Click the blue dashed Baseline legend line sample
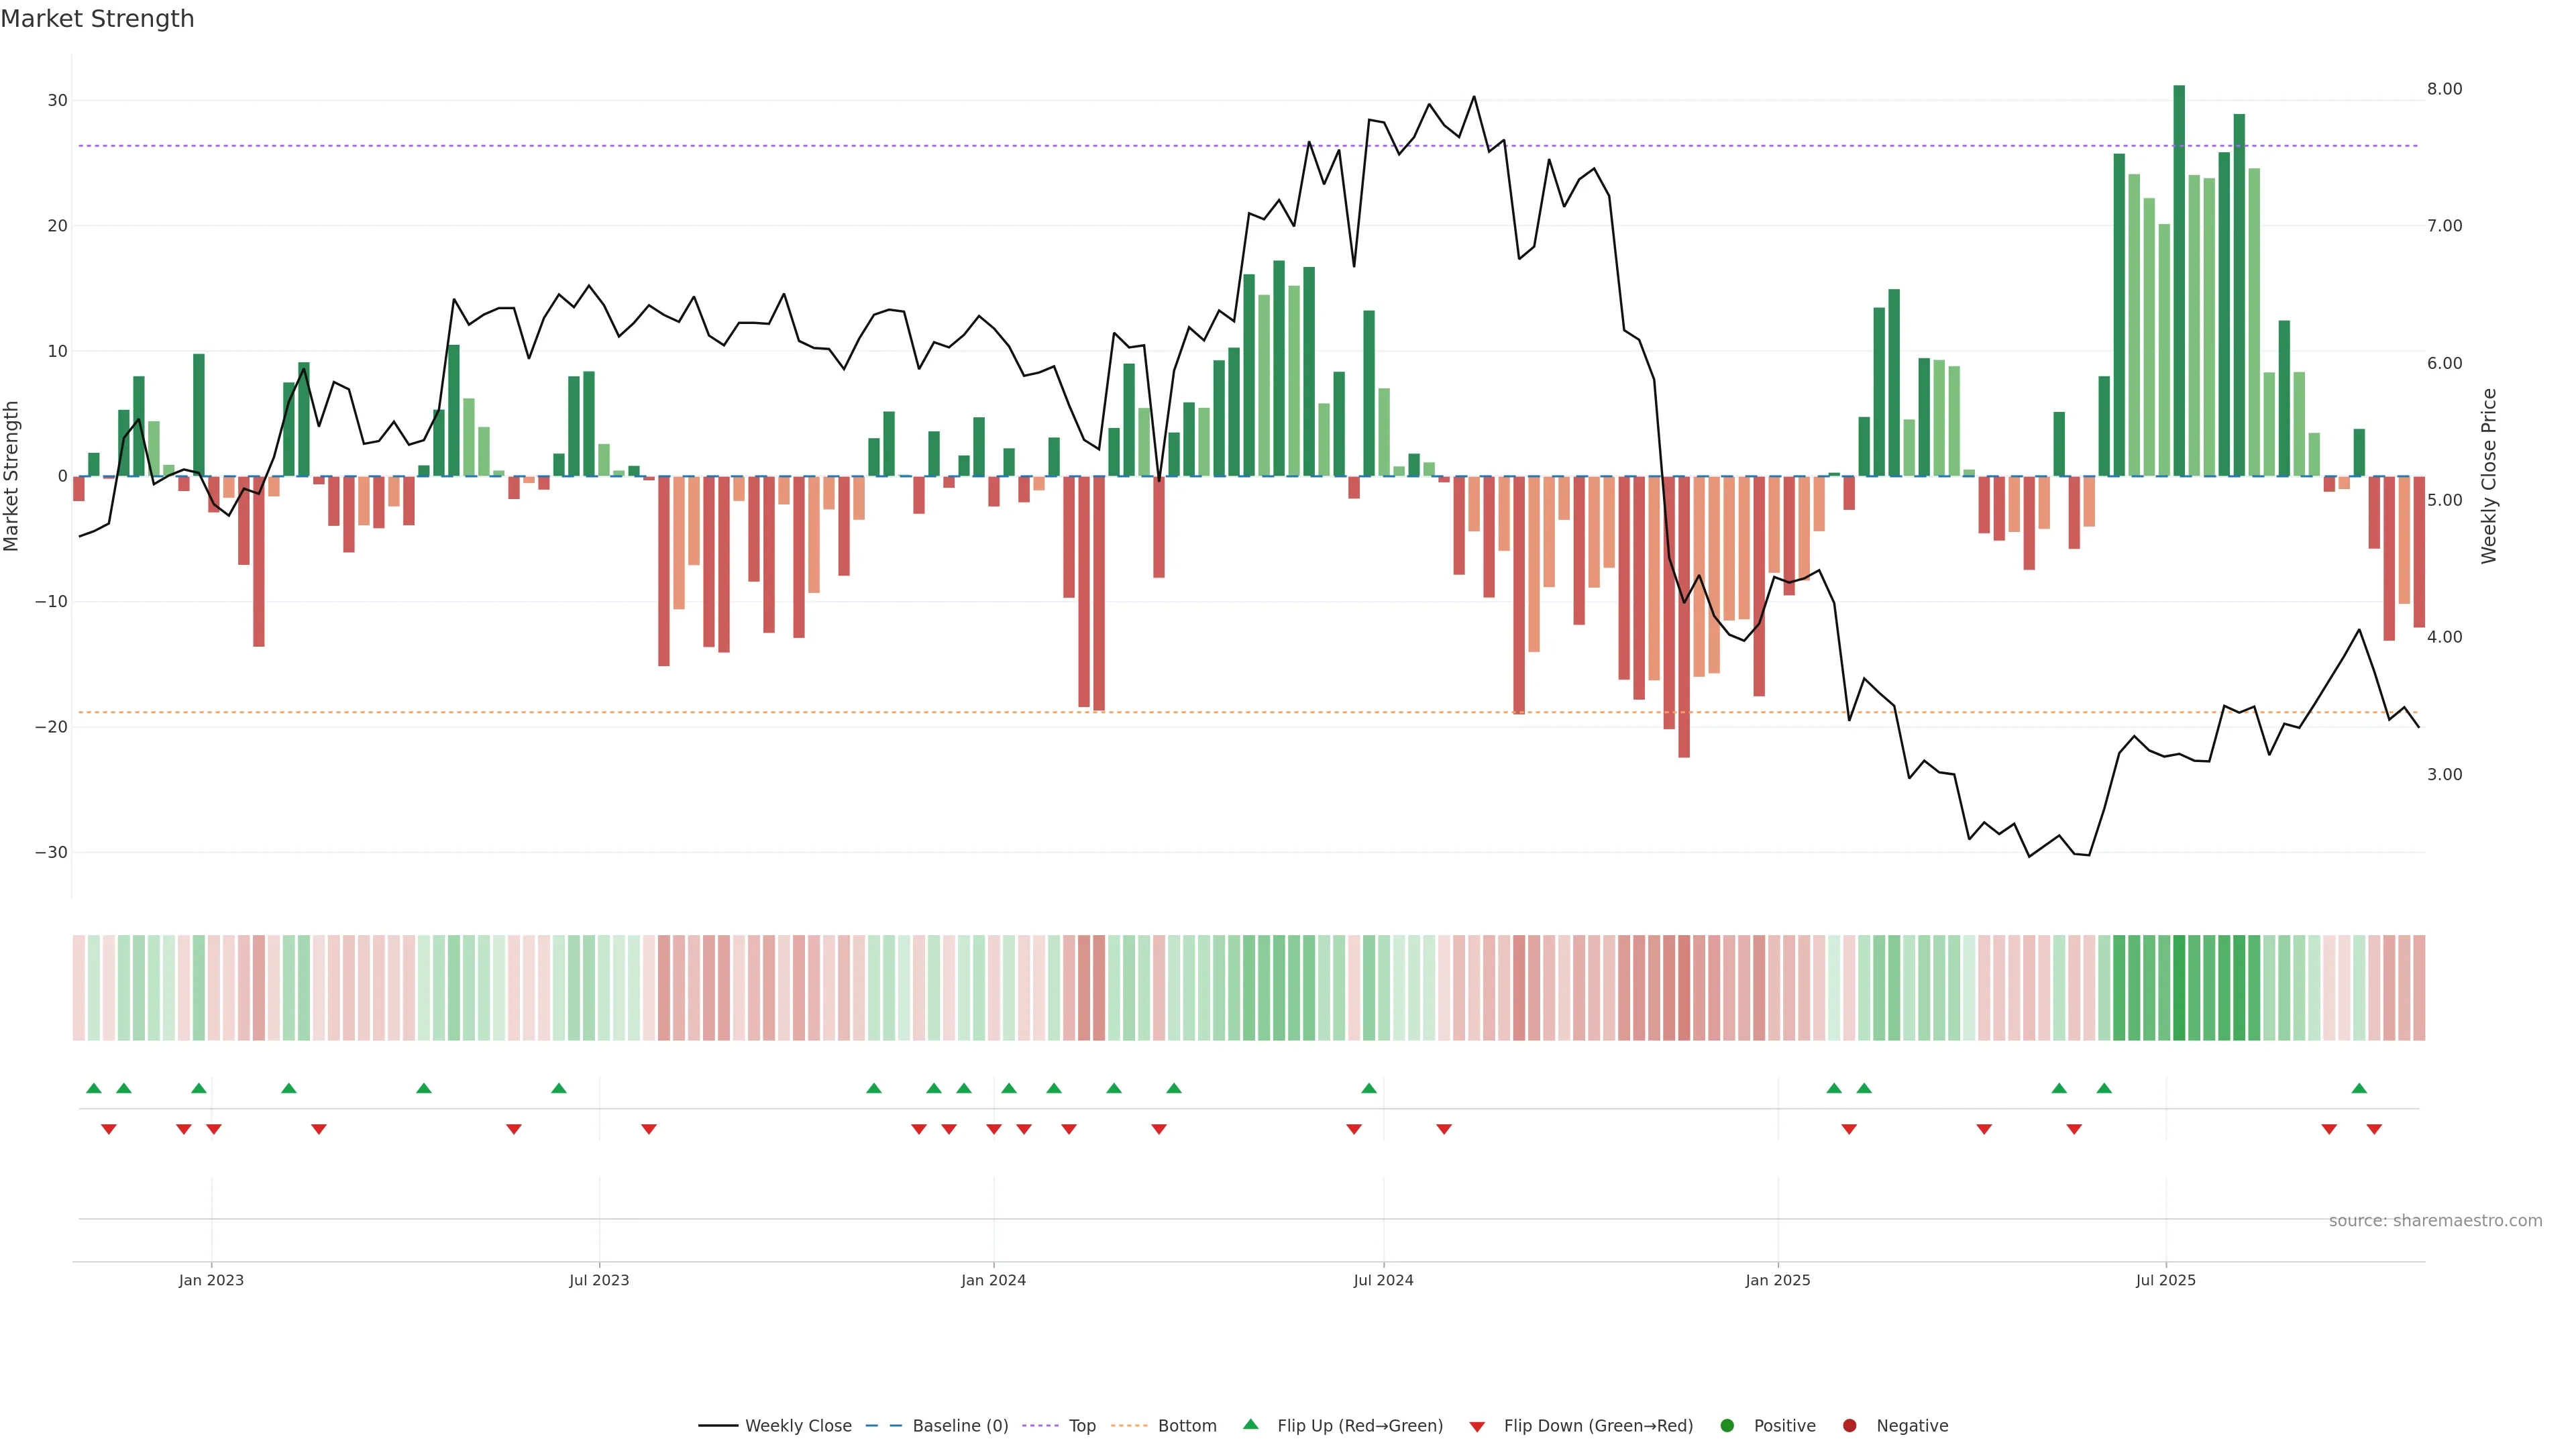2576x1449 pixels. coord(884,1426)
